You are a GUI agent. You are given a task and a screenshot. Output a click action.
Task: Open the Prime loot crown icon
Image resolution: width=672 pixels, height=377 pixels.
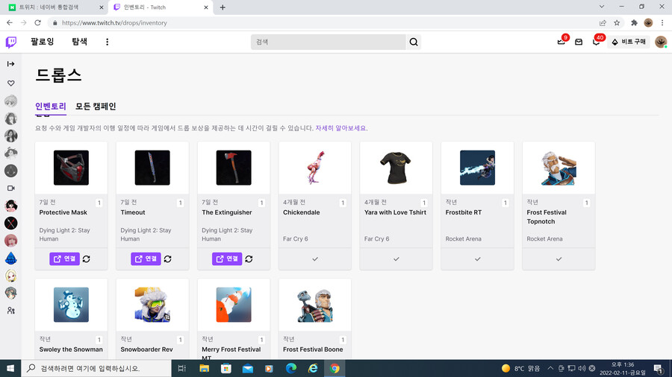pyautogui.click(x=561, y=42)
